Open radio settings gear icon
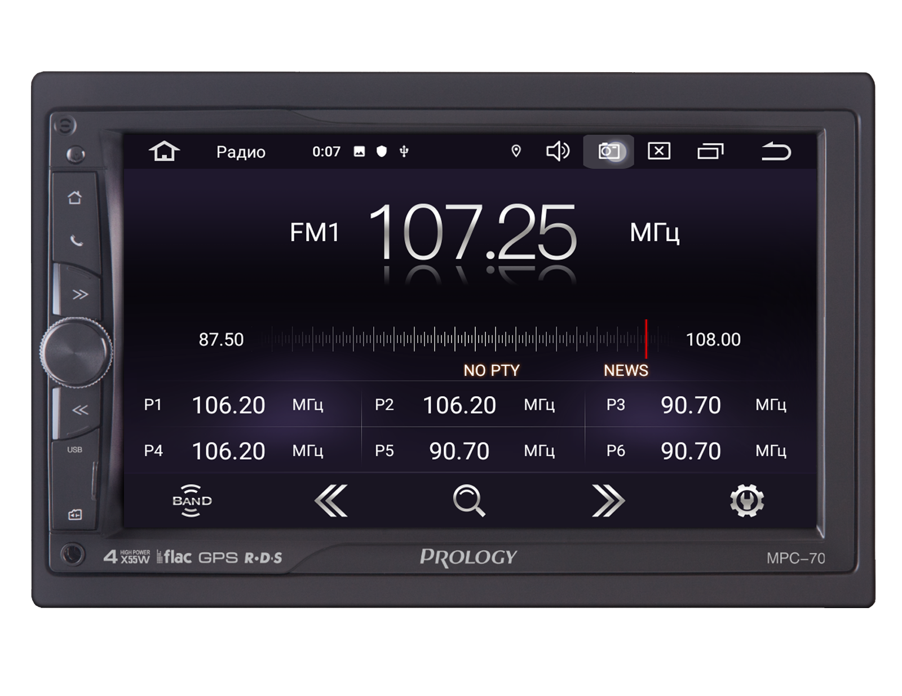This screenshot has height=696, width=902. [746, 500]
